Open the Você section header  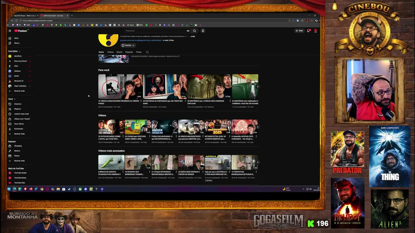pos(11,99)
